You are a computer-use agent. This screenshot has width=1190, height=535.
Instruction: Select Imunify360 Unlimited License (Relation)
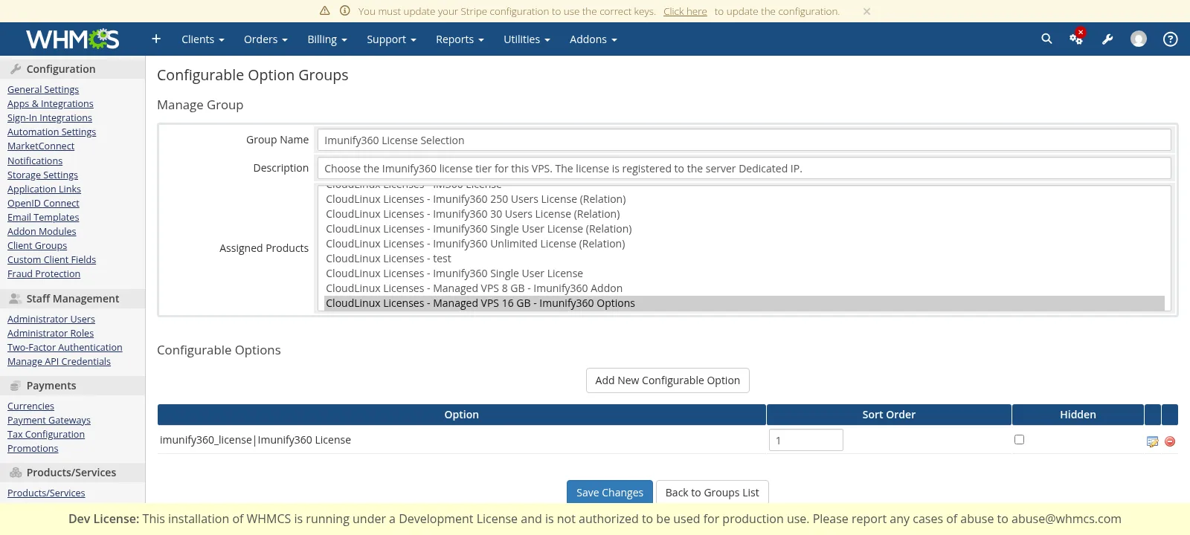pos(744,244)
